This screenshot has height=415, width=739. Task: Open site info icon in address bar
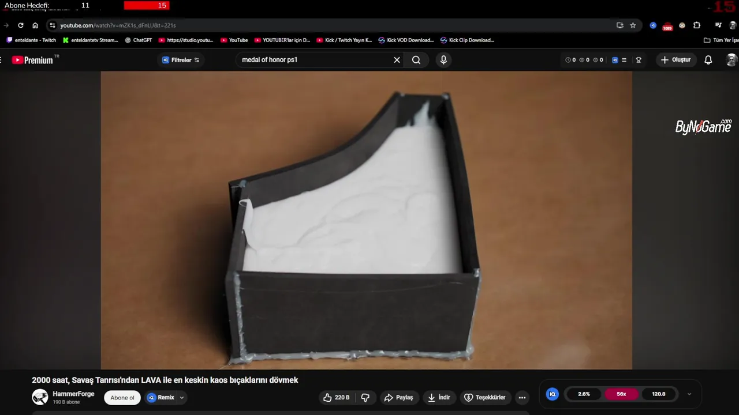coord(53,25)
